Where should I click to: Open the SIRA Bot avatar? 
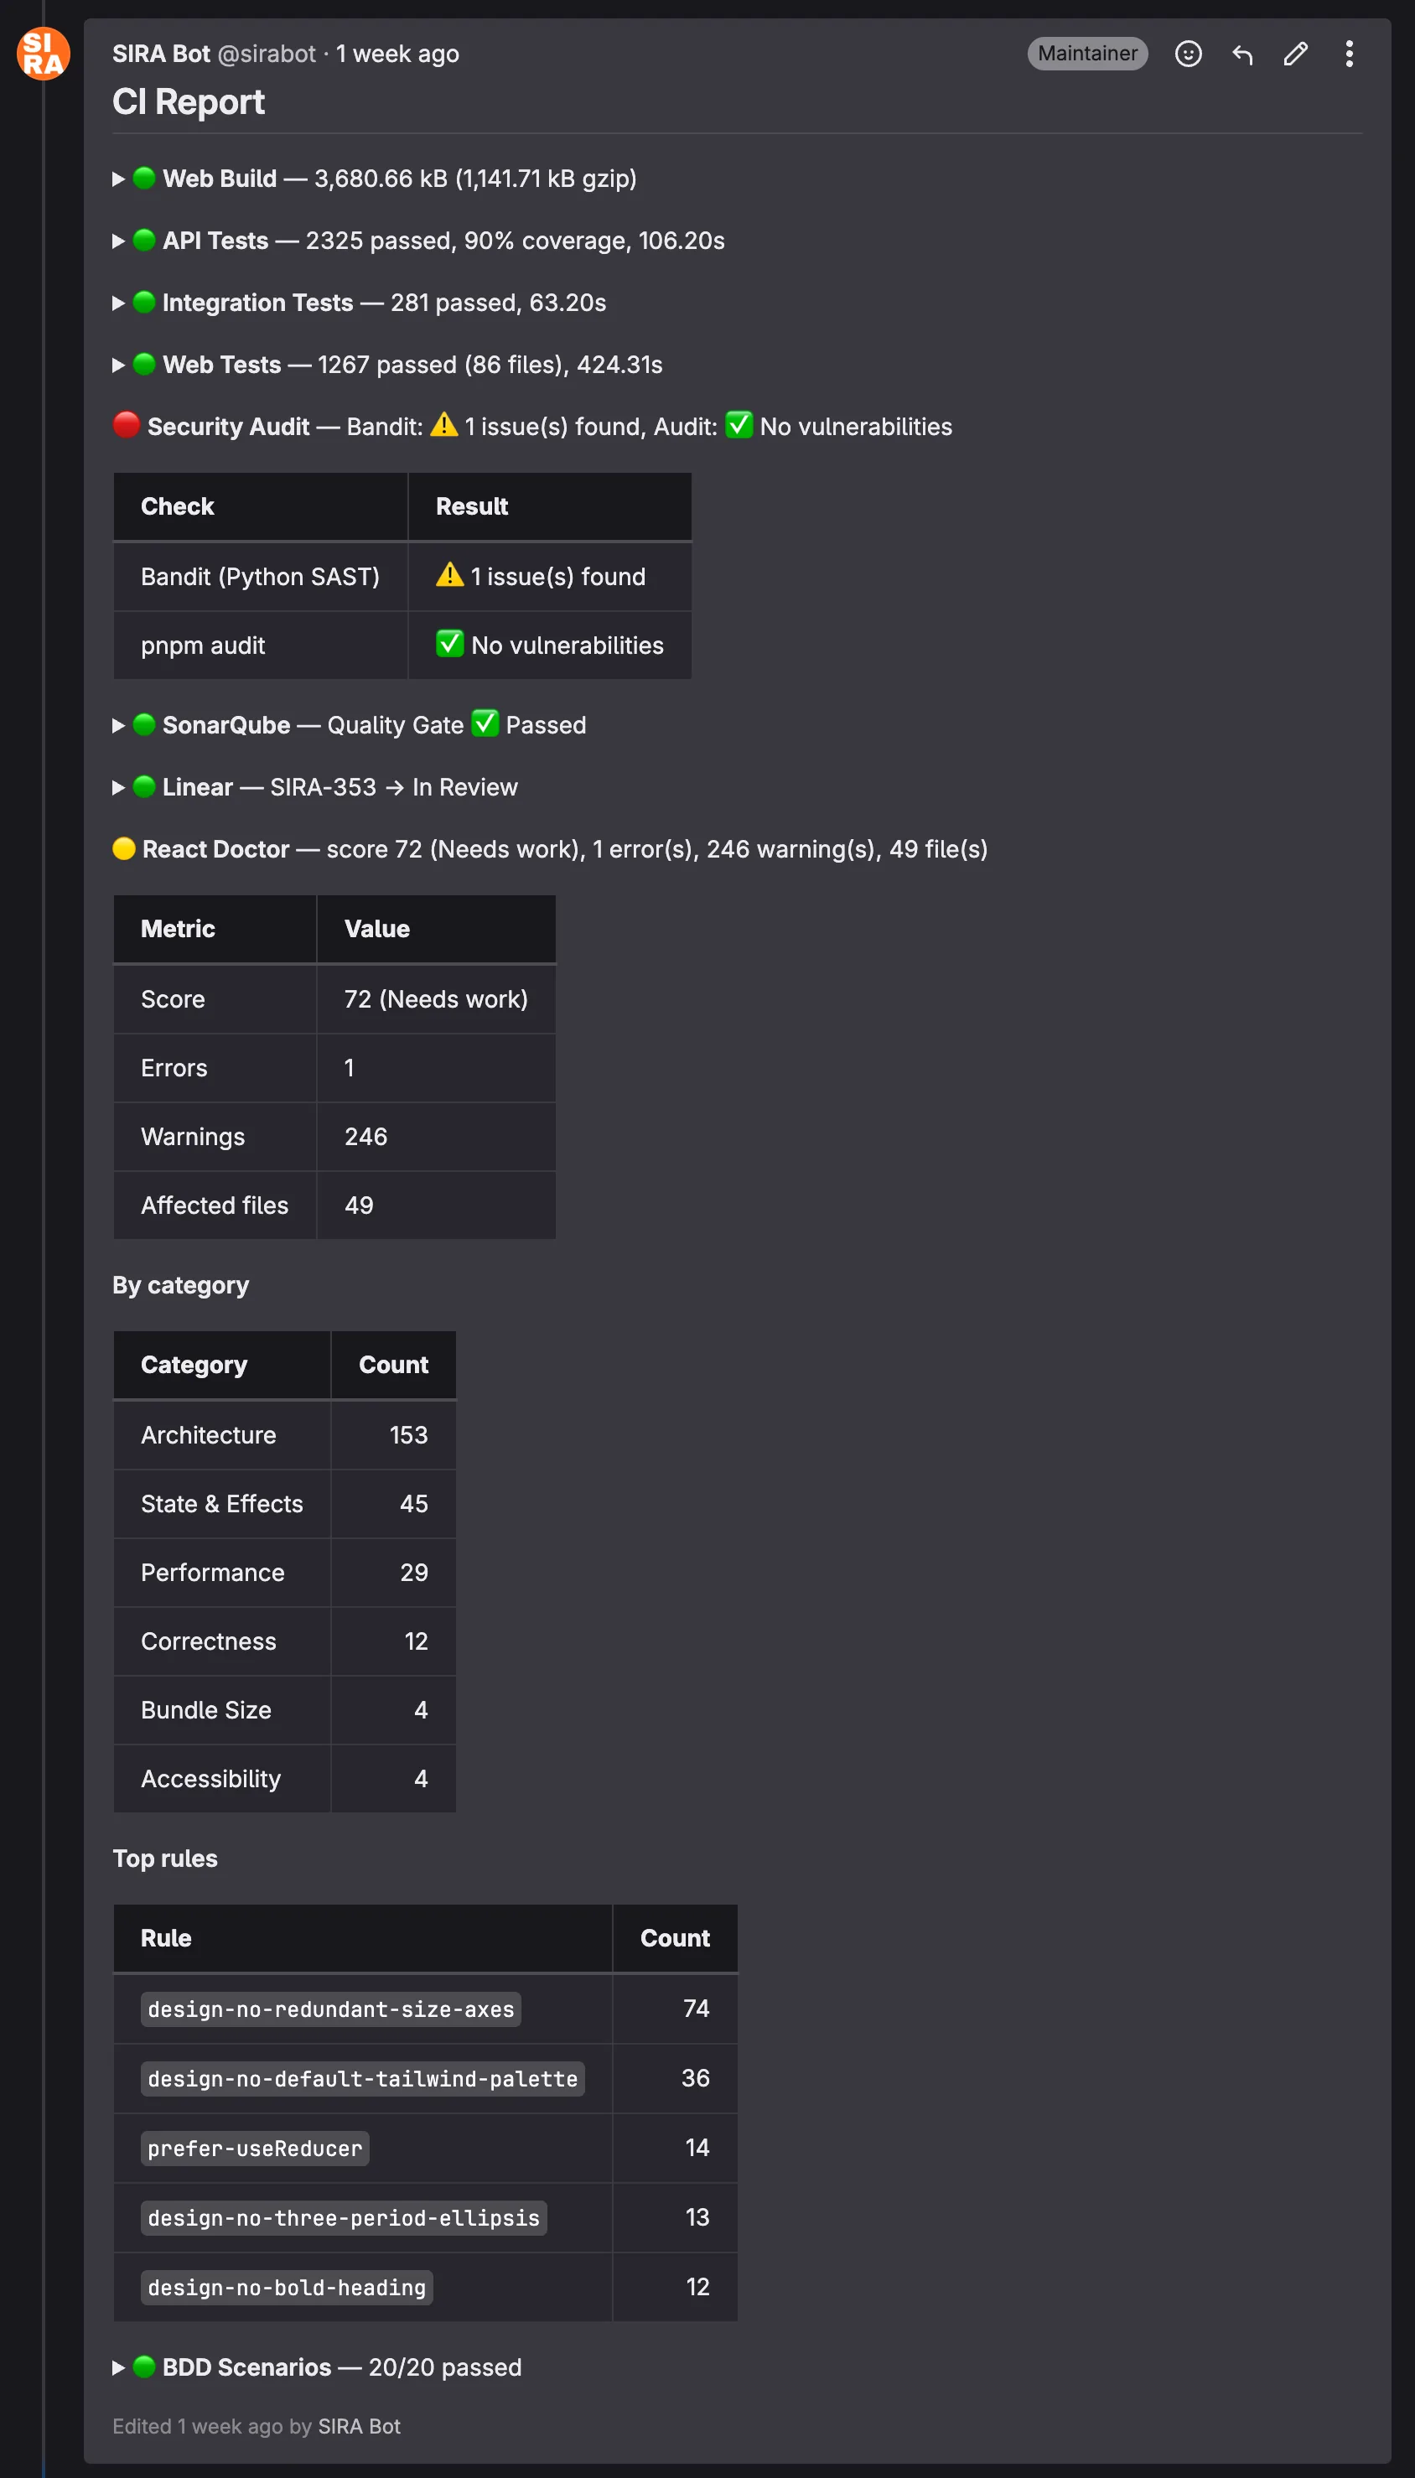[x=43, y=54]
